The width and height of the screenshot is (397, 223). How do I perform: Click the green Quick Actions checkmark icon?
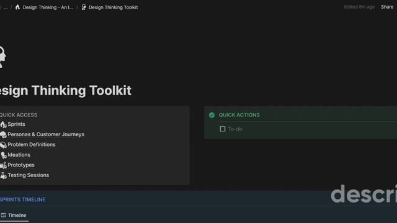click(x=212, y=115)
